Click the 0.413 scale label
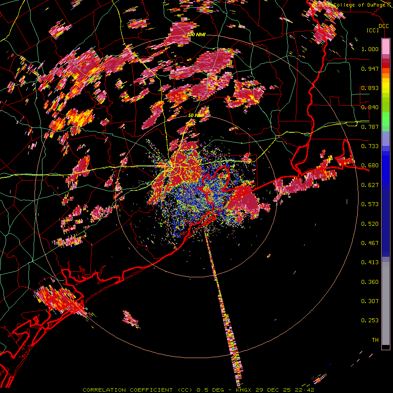Image resolution: width=393 pixels, height=393 pixels. (370, 262)
